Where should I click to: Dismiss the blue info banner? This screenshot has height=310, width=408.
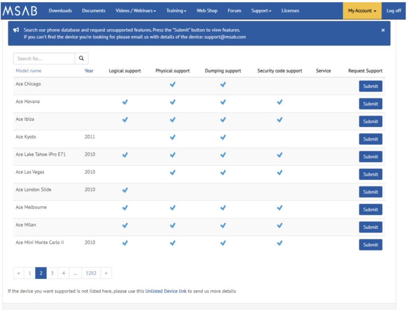click(383, 30)
